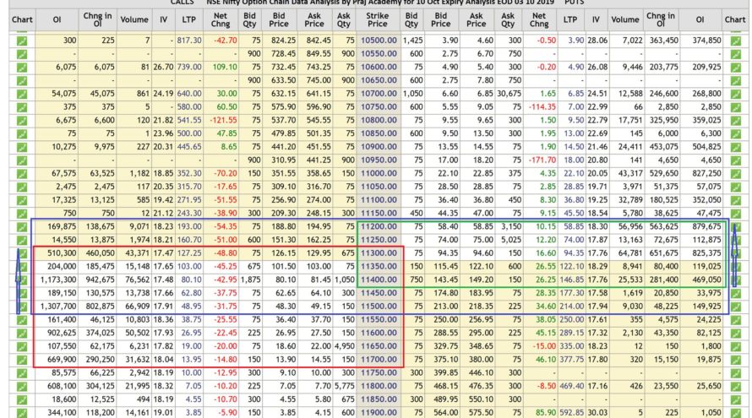The image size is (752, 418).
Task: Click the puts-side Bid Price header
Action: (x=441, y=19)
